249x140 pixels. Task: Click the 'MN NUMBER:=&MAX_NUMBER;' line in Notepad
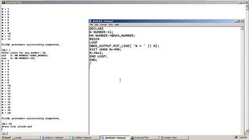click(x=112, y=36)
